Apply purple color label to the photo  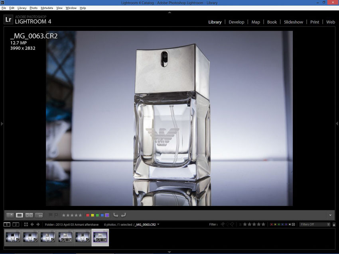coord(107,215)
